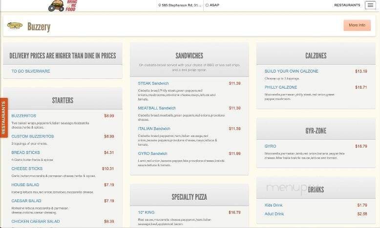
Task: Click the $16.71 PHILLY CALZONE price
Action: (361, 87)
